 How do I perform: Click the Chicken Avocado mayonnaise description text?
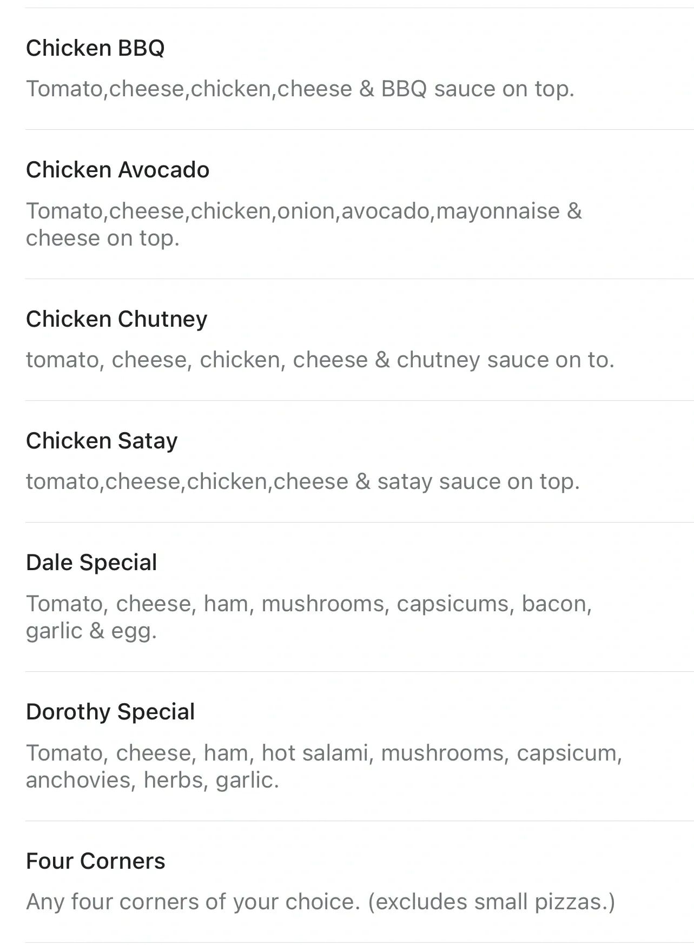[304, 224]
